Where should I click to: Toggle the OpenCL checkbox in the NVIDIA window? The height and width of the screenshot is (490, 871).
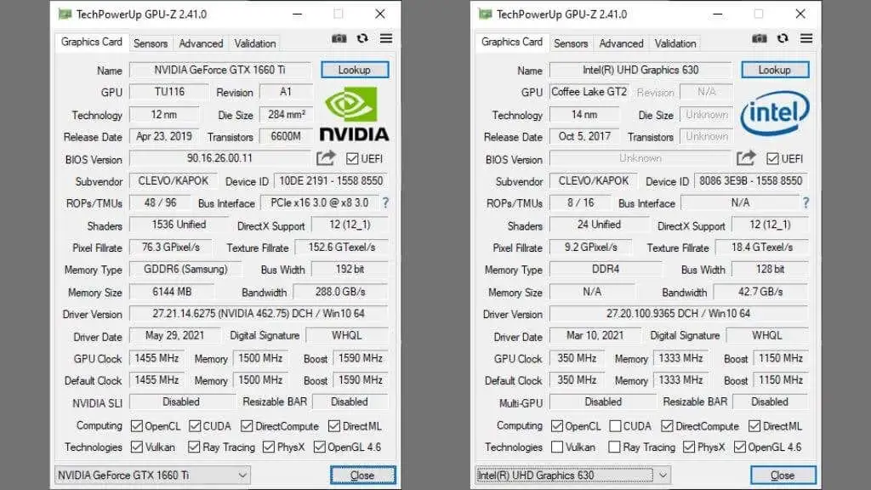click(137, 426)
